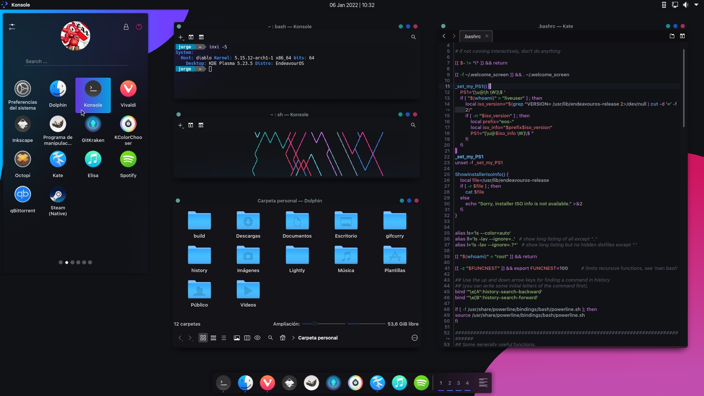Open GIMP image manipulation program in launcher
The width and height of the screenshot is (704, 396).
click(58, 130)
